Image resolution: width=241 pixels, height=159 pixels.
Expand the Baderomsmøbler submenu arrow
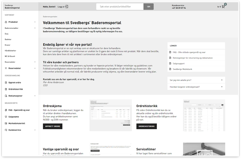coord(35,28)
